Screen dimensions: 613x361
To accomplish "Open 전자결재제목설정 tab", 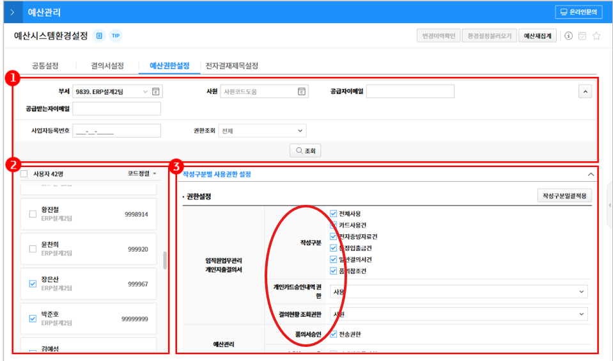I will (232, 65).
